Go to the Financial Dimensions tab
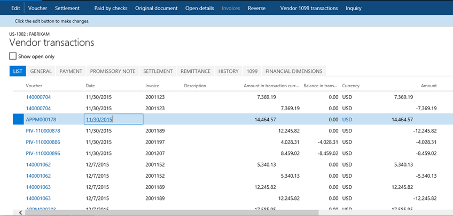Image resolution: width=453 pixels, height=216 pixels. pyautogui.click(x=293, y=71)
